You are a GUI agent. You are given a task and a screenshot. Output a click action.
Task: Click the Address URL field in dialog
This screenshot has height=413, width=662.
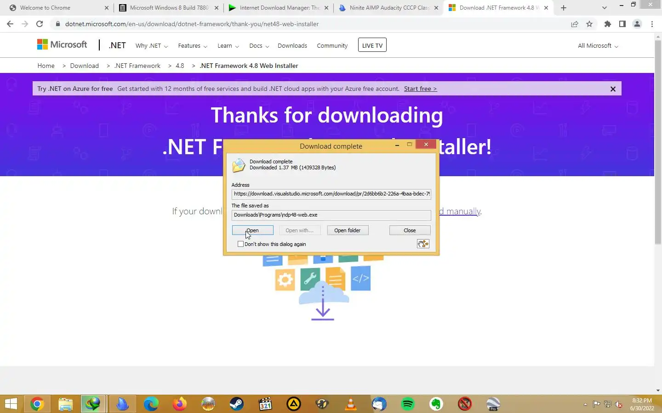331,194
